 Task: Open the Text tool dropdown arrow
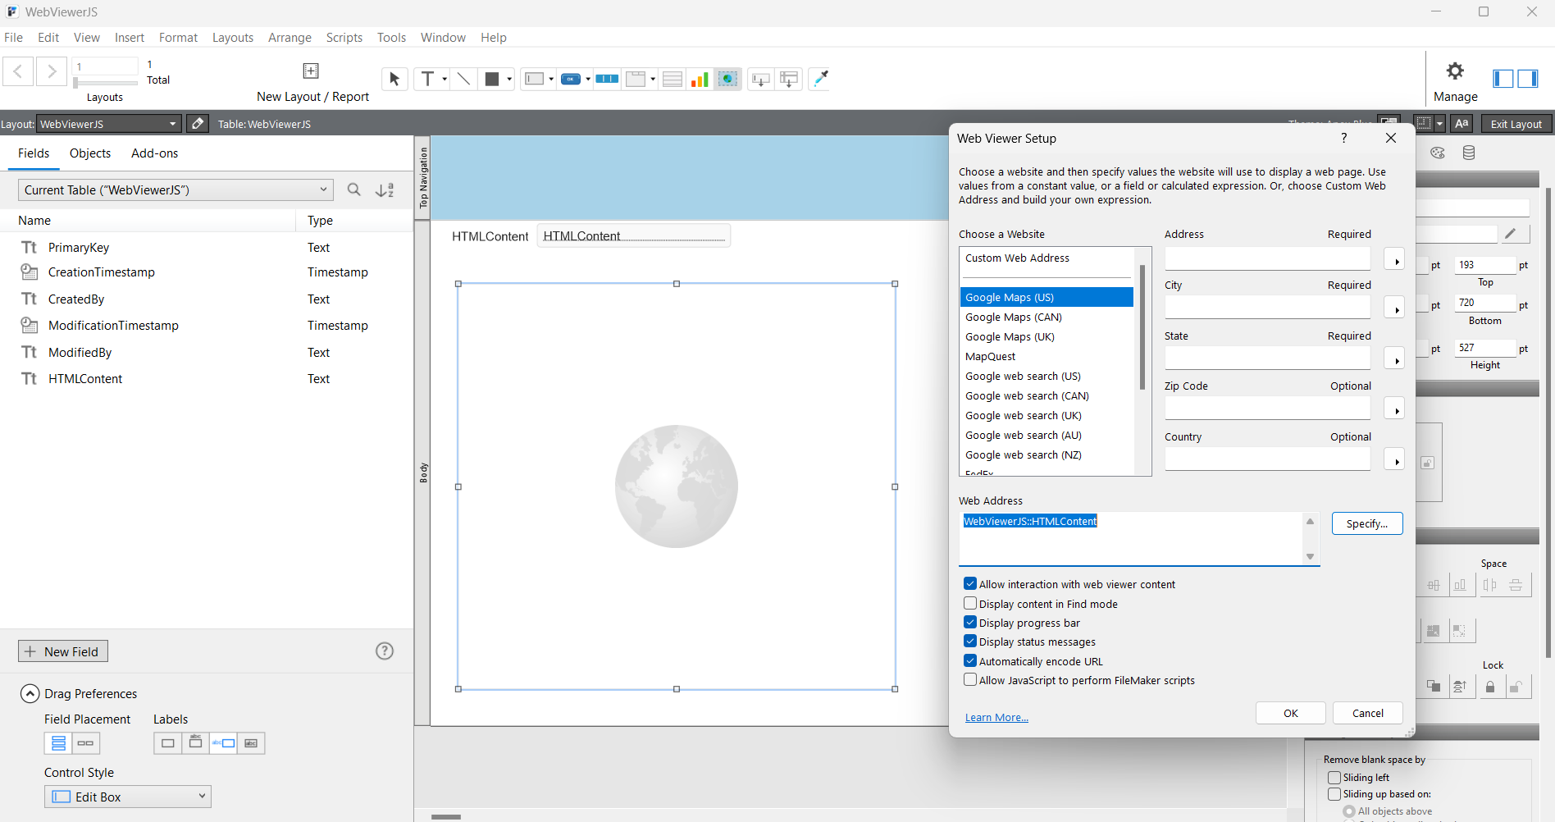click(x=445, y=80)
